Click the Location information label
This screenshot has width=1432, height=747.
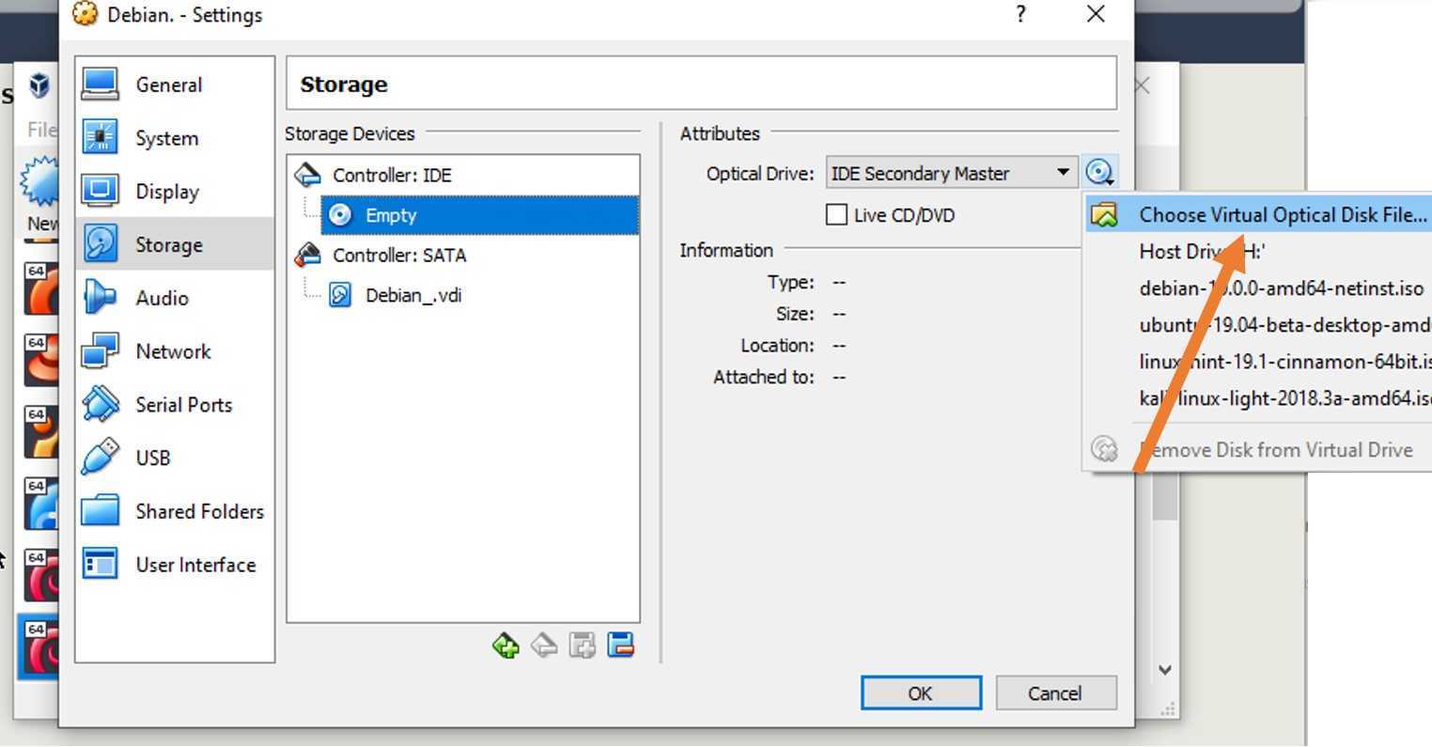pos(777,346)
